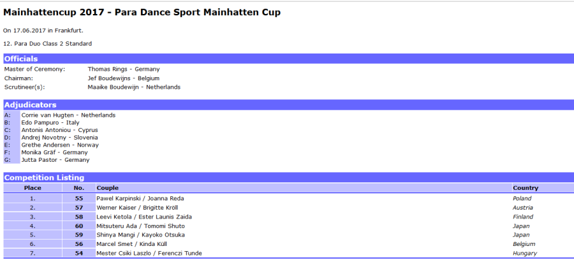Click couple Marcel Smet / Kinda Küll

coord(132,244)
